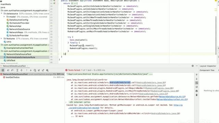Open ExampleInstrumentedTest file
Viewport: 219px width, 123px height.
[x=20, y=48]
